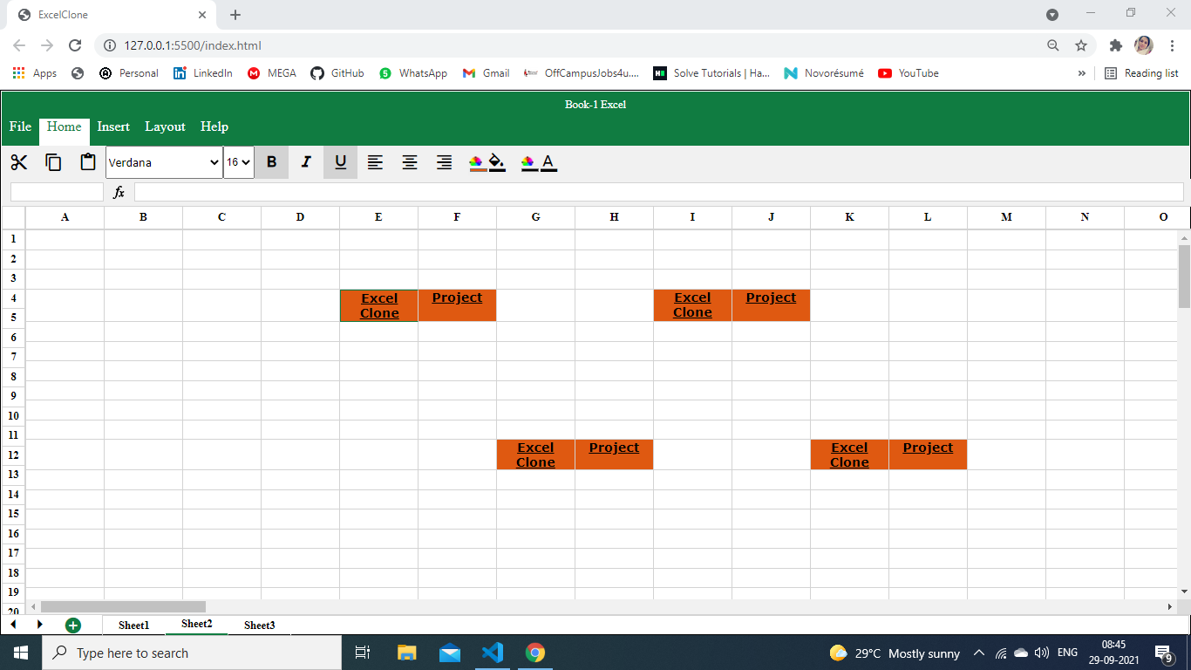Screen dimensions: 1191x670
Task: Select the 'Project' cell in column H
Action: [x=614, y=455]
